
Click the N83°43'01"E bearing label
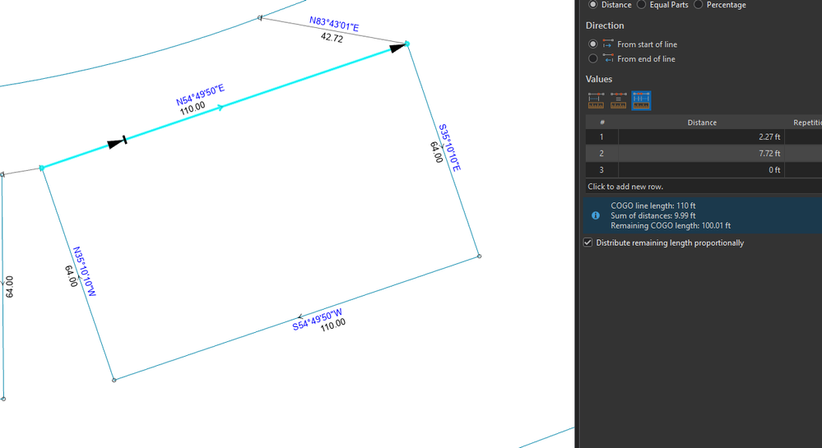tap(334, 24)
